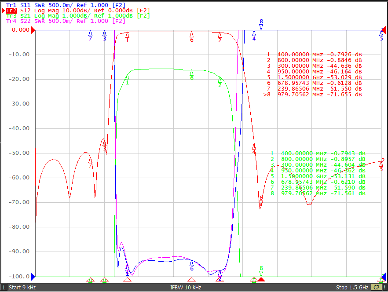The image size is (388, 292).
Task: Click the IFBW 10 kHz label
Action: click(186, 288)
